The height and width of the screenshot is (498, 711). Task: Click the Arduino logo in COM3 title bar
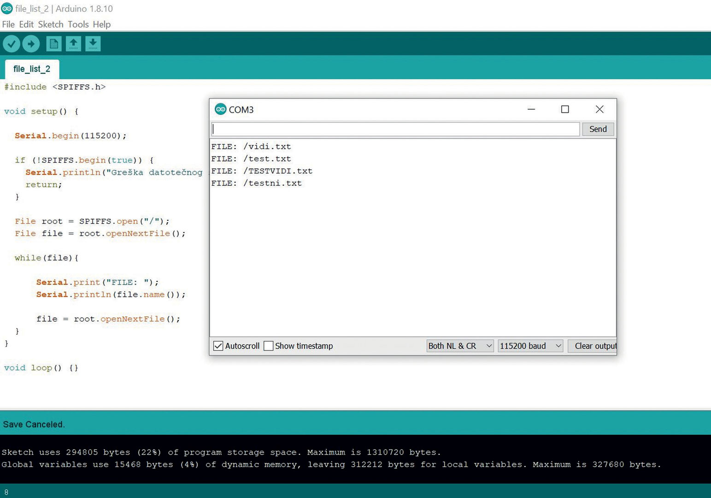click(220, 109)
